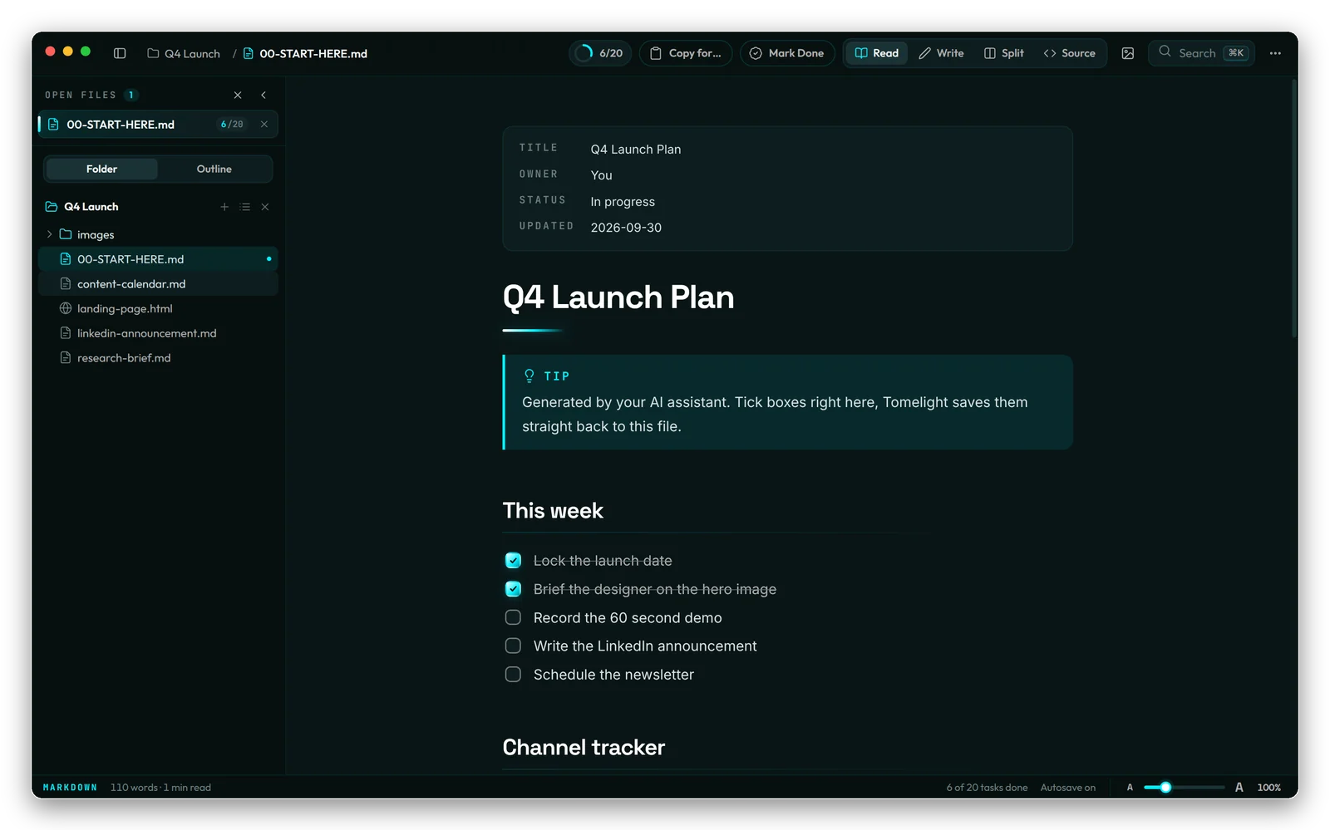Screen dimensions: 1330x830
Task: Add a new file in Q4 Launch
Action: (x=224, y=207)
